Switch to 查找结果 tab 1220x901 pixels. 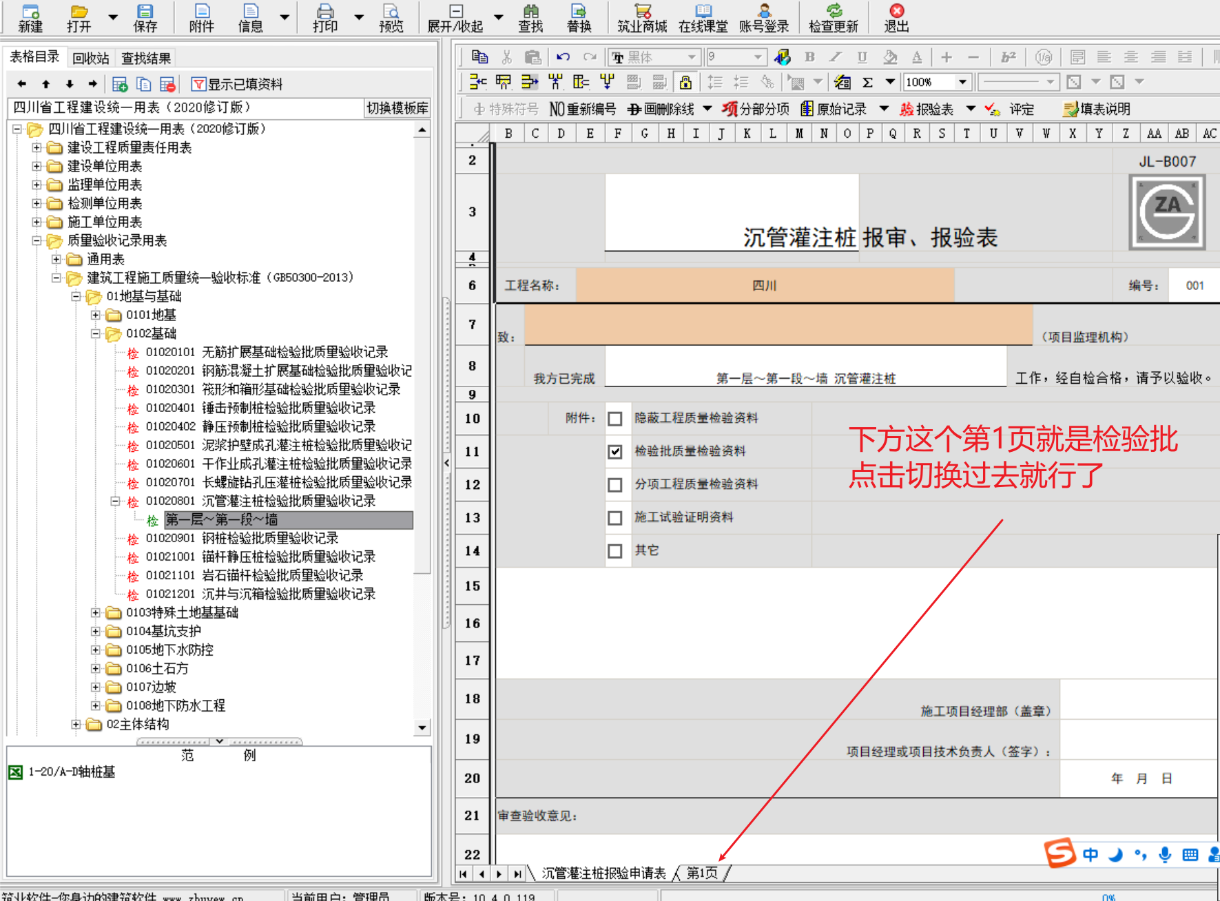coord(145,59)
